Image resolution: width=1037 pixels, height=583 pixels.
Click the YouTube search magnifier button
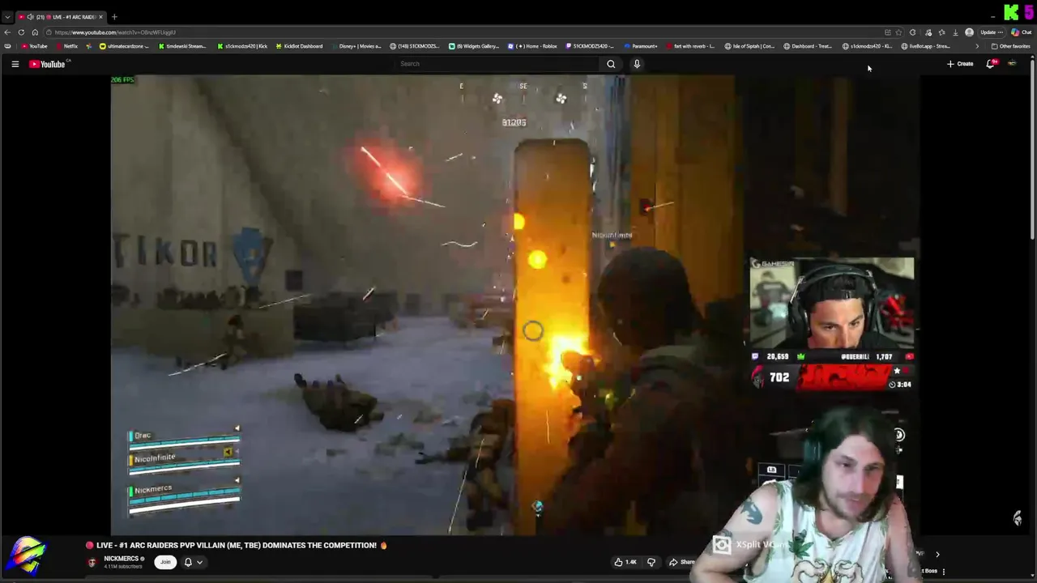611,64
